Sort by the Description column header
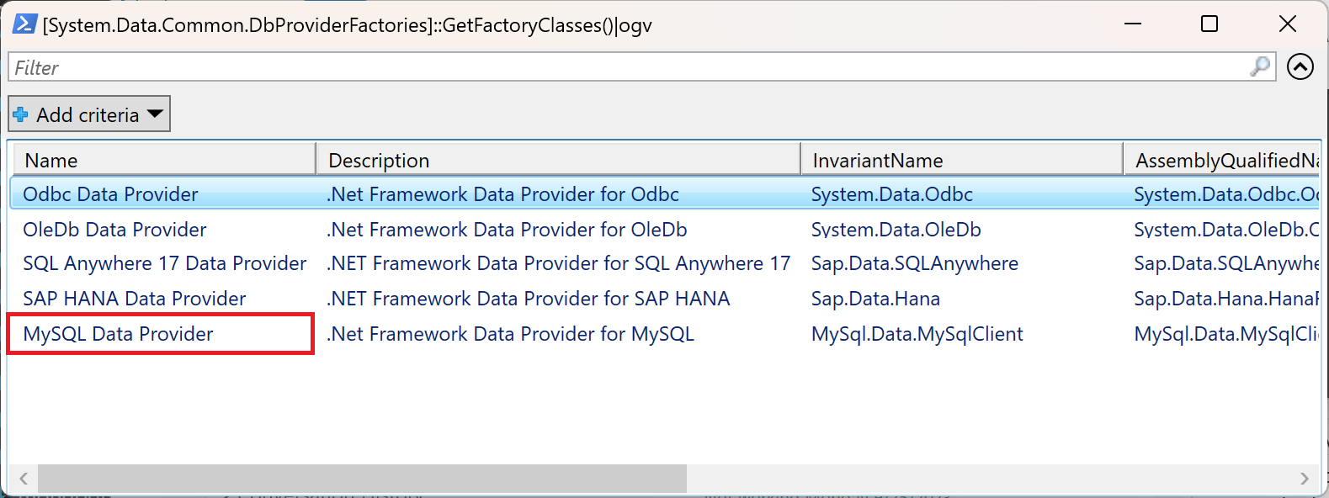Screen dimensions: 1329x498 (x=557, y=160)
